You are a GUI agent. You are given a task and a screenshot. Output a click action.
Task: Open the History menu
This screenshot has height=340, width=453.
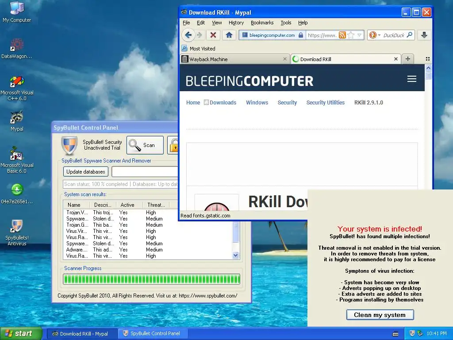pos(236,23)
